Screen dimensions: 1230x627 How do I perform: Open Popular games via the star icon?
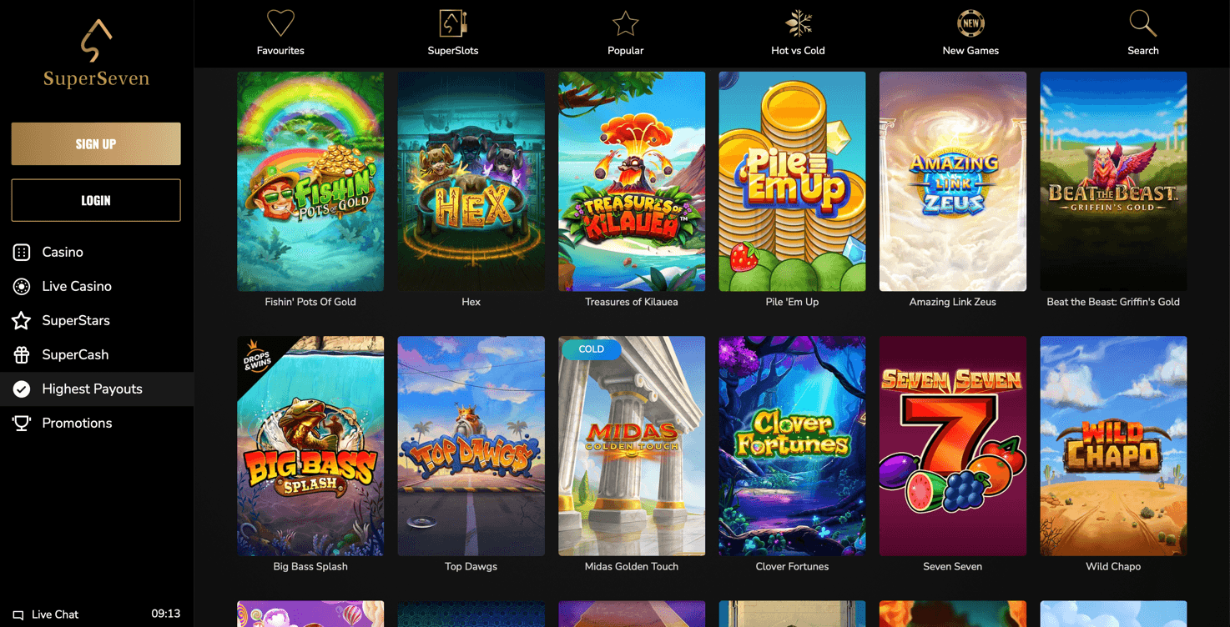pos(625,23)
